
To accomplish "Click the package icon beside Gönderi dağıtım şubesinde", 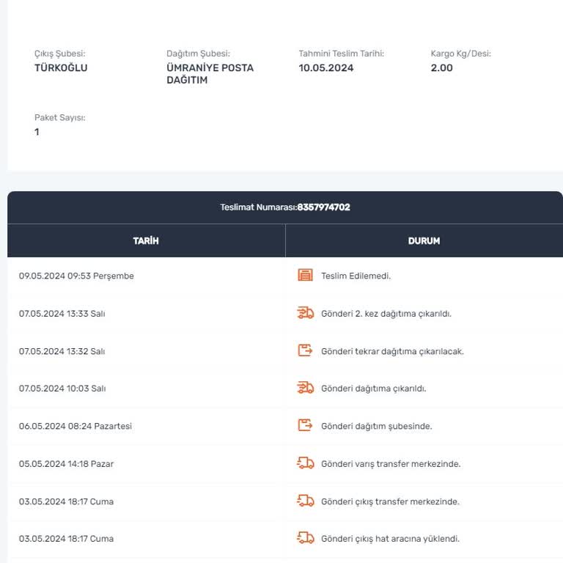I will pos(305,425).
